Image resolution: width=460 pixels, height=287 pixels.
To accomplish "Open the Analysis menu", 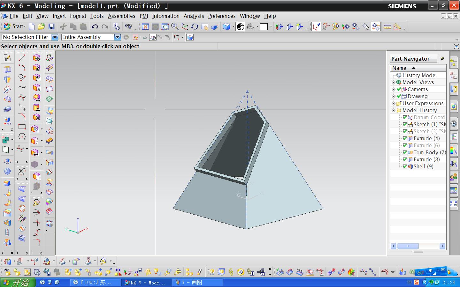I will point(194,16).
